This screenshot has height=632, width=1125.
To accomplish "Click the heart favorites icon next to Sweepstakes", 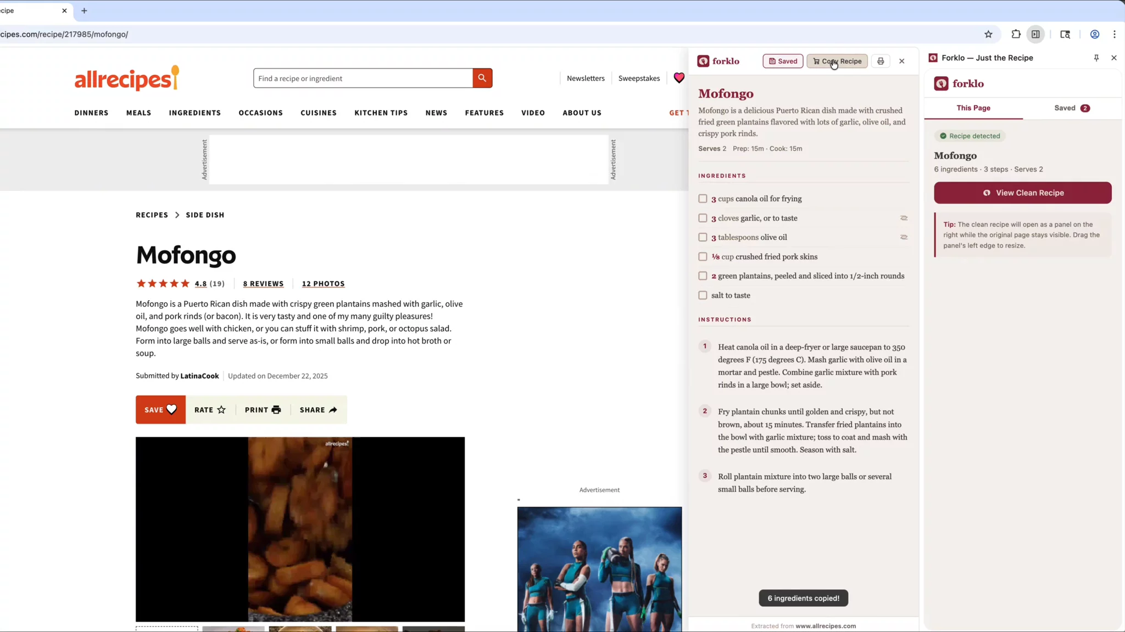I will click(679, 78).
